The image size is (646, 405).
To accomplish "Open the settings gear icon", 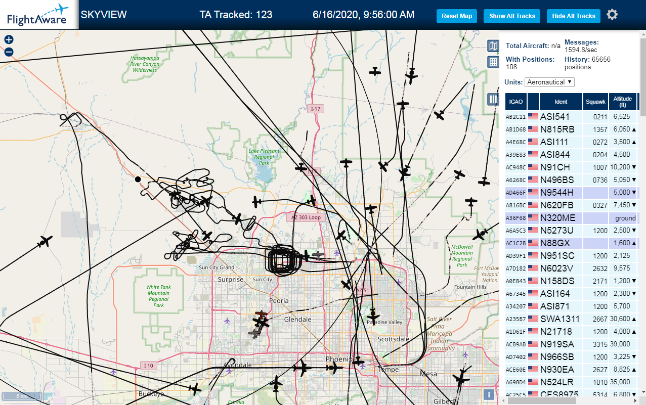I will click(612, 15).
